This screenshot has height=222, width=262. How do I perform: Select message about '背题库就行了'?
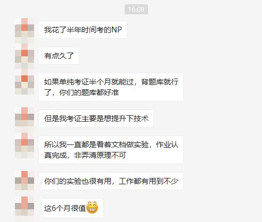(111, 87)
